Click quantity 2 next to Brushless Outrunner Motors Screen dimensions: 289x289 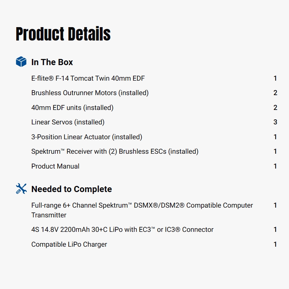(x=275, y=93)
